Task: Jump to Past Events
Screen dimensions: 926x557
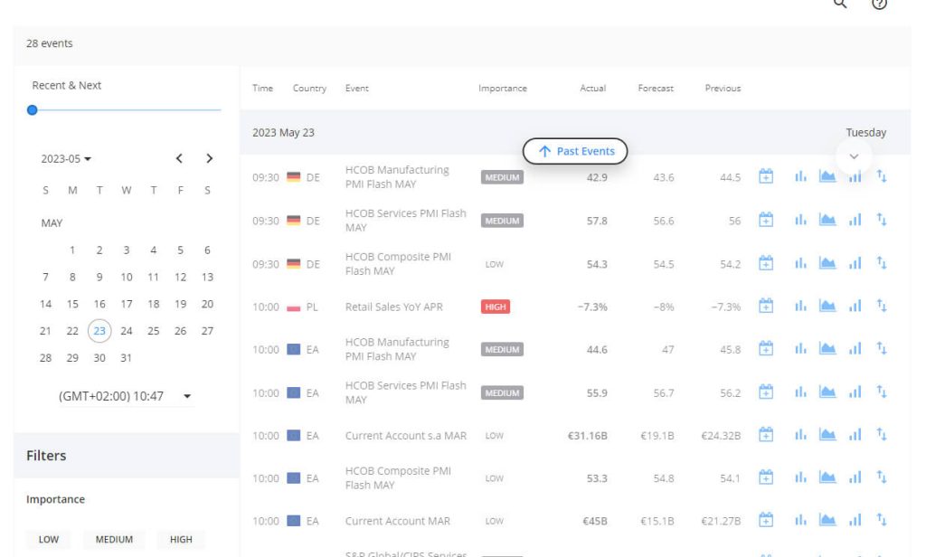Action: click(x=575, y=151)
